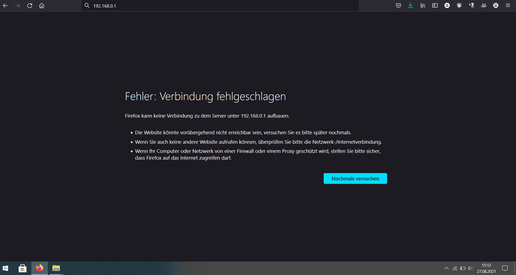Click the gray planet extension icon
The image size is (516, 275).
(x=483, y=6)
